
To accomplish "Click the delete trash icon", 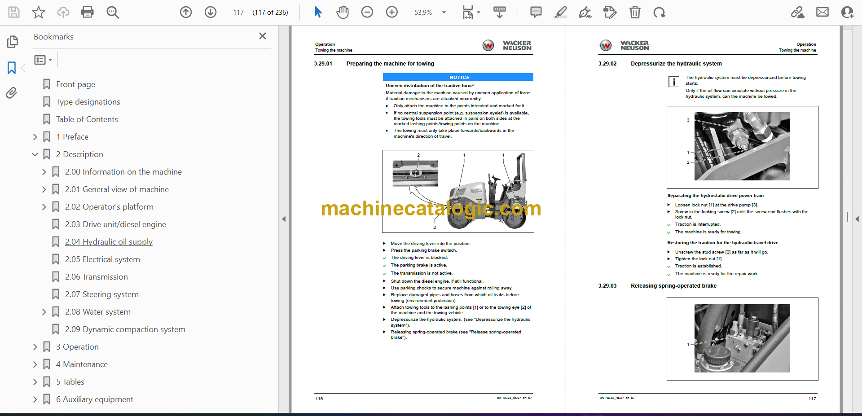I will click(x=635, y=12).
